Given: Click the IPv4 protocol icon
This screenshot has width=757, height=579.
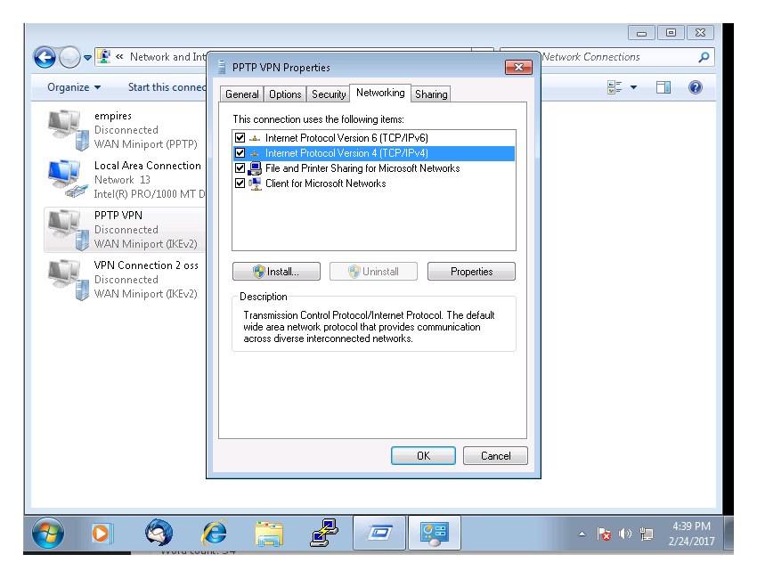Looking at the screenshot, I should (255, 153).
